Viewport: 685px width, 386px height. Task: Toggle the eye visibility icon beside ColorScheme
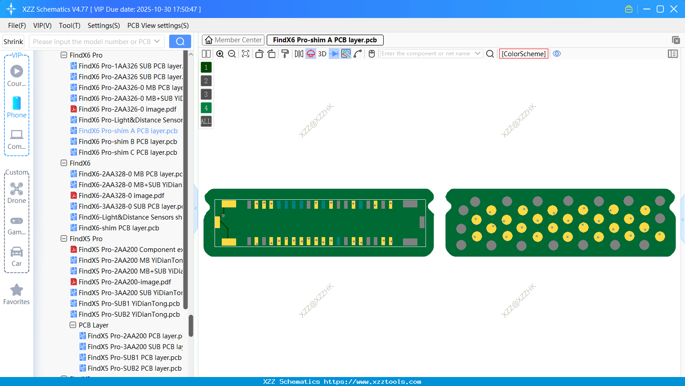click(556, 54)
